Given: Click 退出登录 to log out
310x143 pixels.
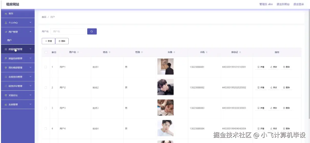Looking at the screenshot, I should tap(298, 4).
